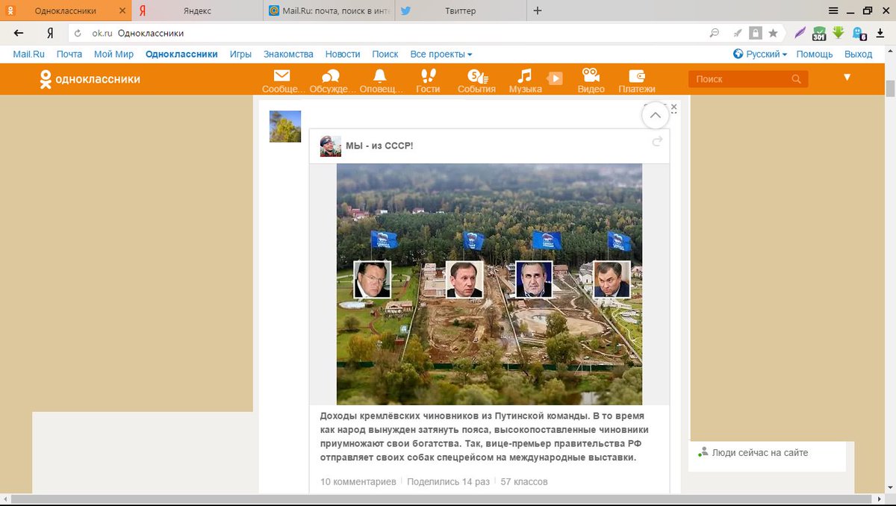This screenshot has height=506, width=896.
Task: Open 10 комментариев link
Action: tap(358, 481)
